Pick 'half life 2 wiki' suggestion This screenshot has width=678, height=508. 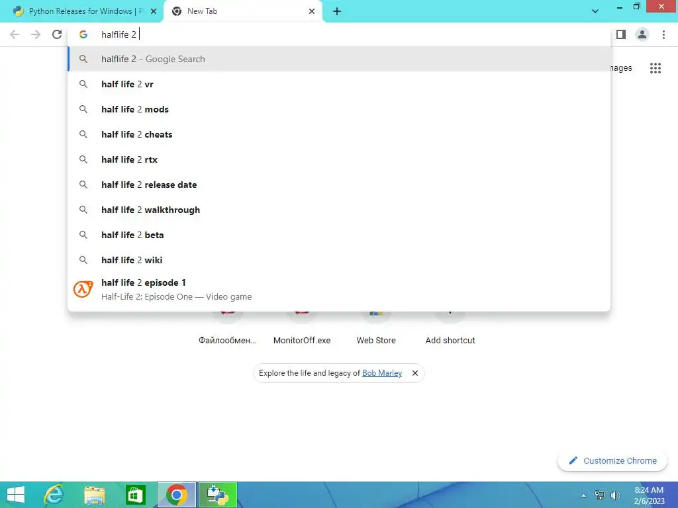339,259
